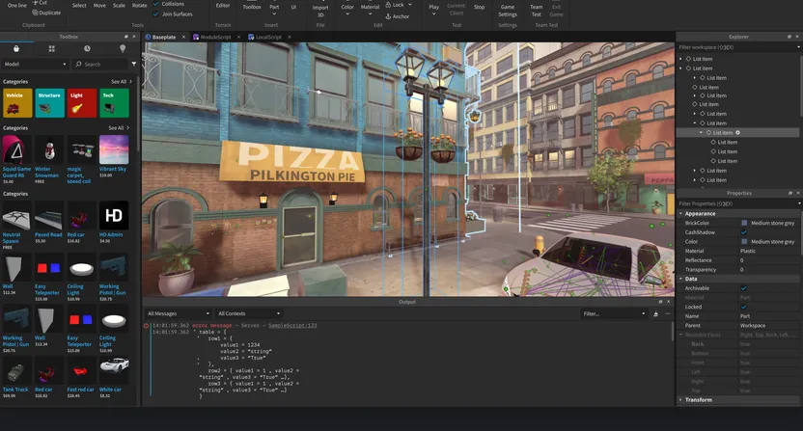Screen dimensions: 803x431
Task: Click the first See All link
Action: (x=121, y=82)
